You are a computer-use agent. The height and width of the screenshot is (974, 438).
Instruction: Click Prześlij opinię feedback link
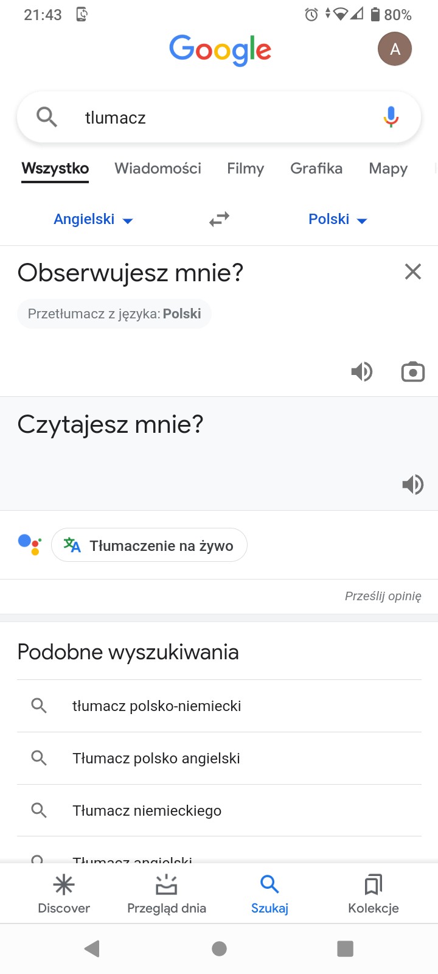click(383, 596)
